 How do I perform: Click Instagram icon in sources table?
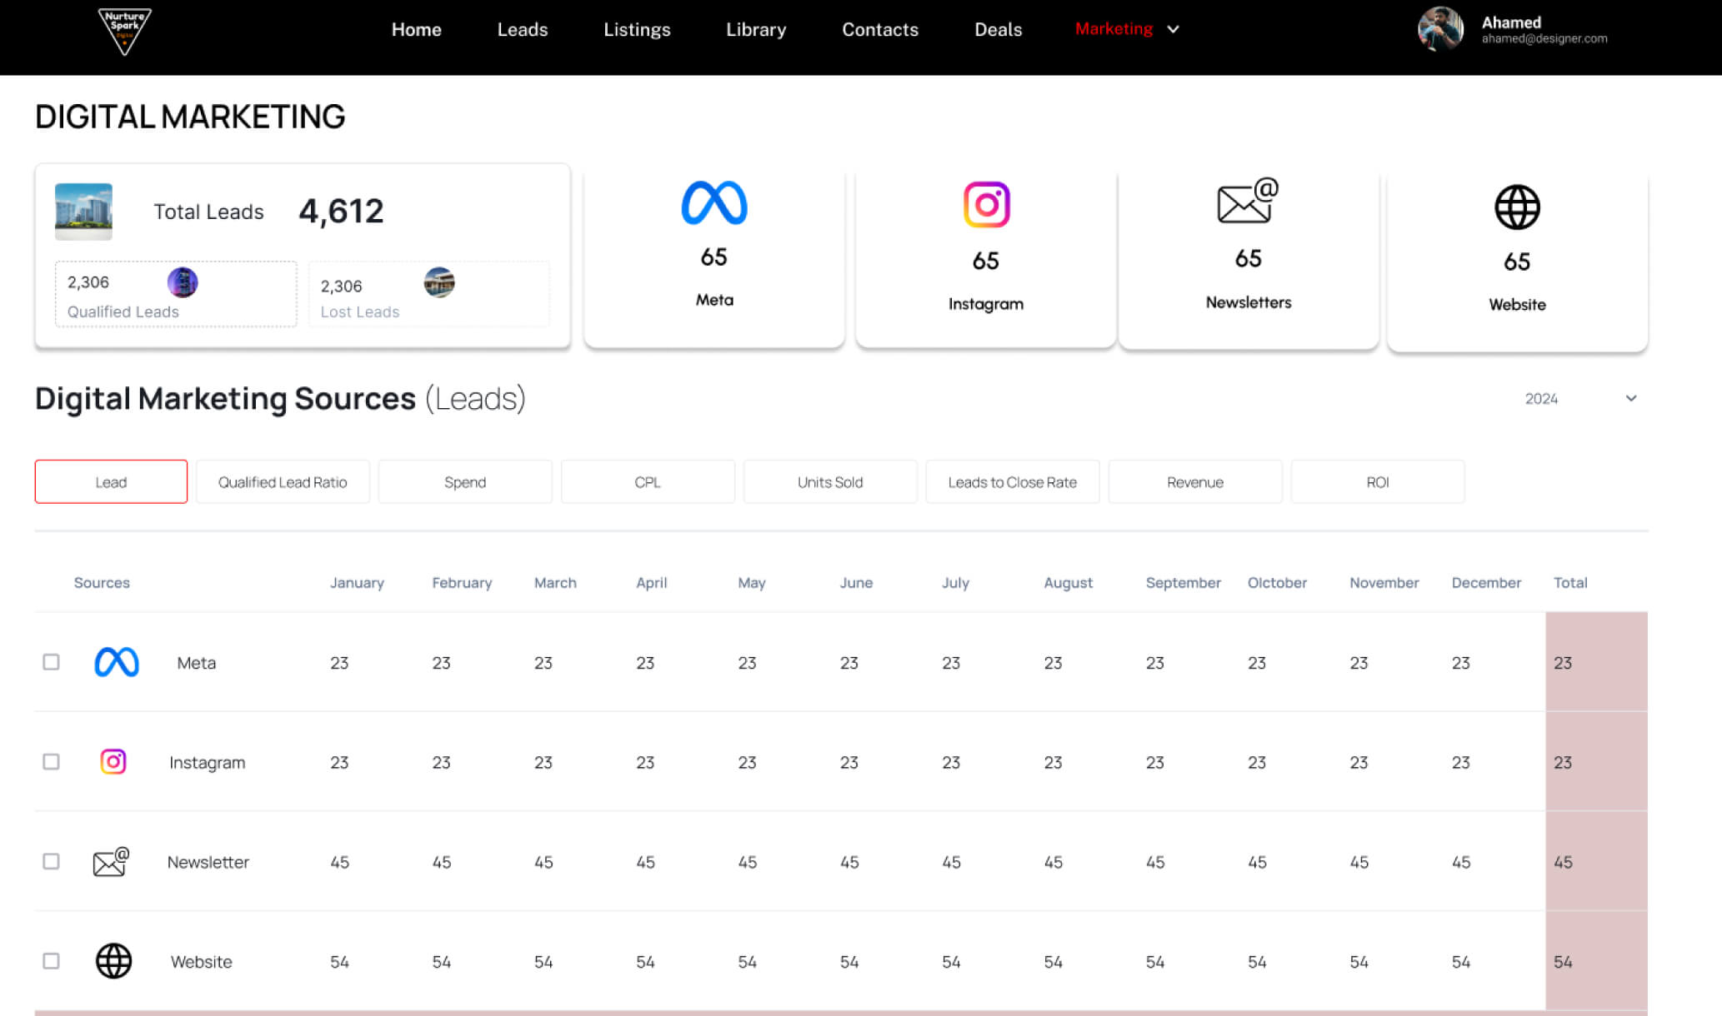[113, 762]
